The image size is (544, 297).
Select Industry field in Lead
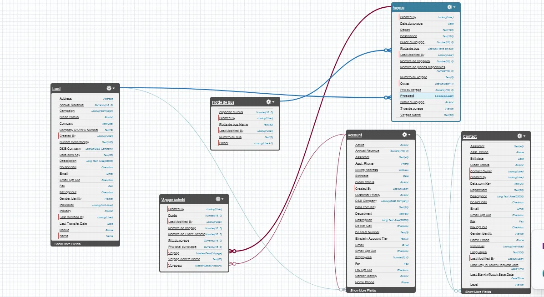click(x=86, y=211)
